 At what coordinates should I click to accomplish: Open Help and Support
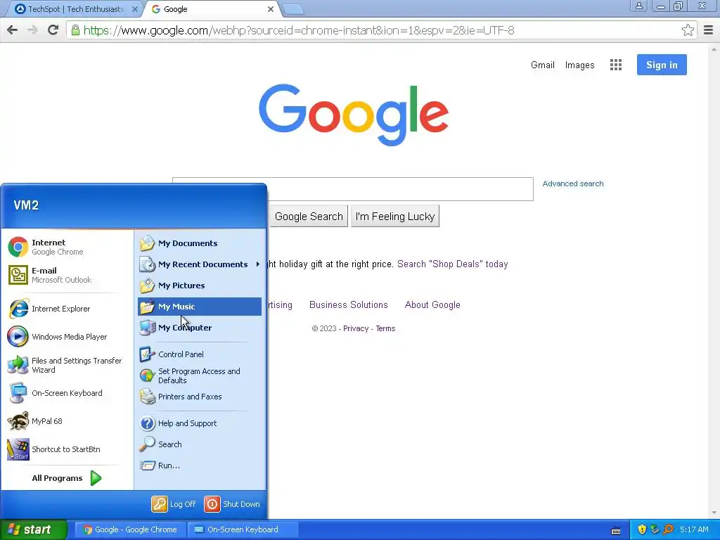(200, 423)
